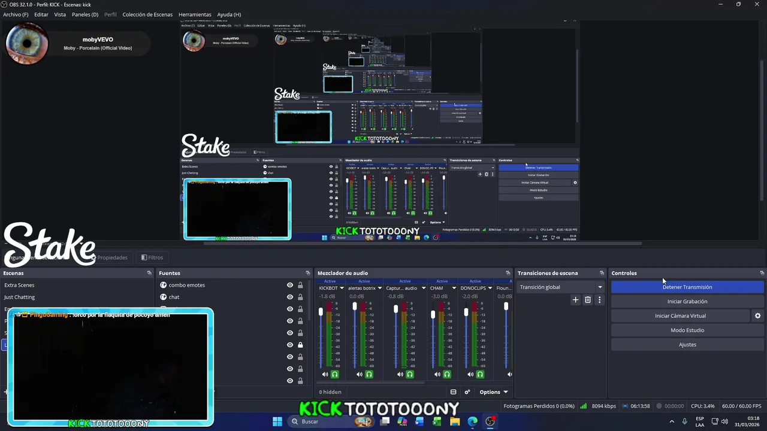
Task: Click the KICKBOT green headphones monitoring icon
Action: coord(335,374)
